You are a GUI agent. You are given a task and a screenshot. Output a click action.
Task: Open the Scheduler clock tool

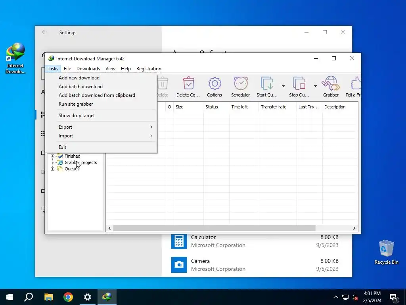241,87
